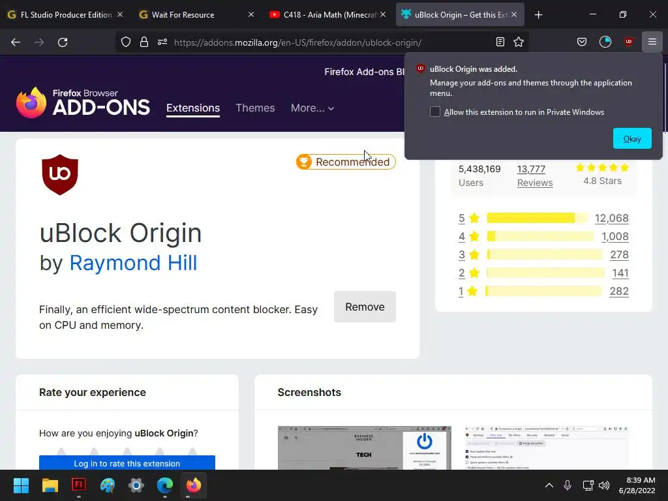Filter reviews by 5 star rating bar
The width and height of the screenshot is (668, 501).
537,218
